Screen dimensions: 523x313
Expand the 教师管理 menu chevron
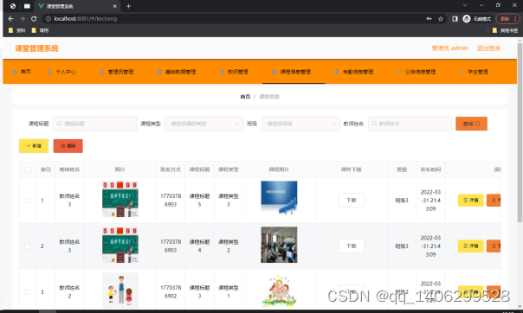tap(253, 72)
